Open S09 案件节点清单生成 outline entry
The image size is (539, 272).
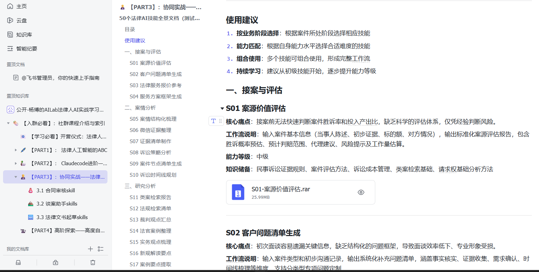156,163
